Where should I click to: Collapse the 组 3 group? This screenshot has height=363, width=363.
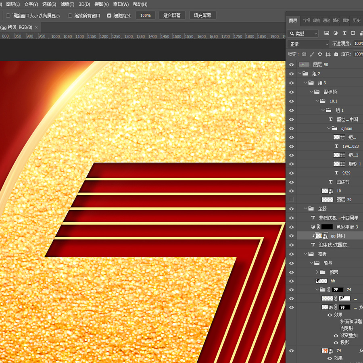306,83
